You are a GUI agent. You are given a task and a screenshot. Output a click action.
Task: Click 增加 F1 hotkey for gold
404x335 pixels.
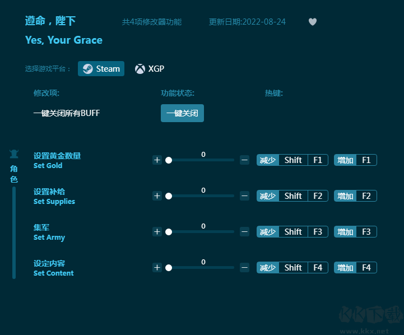click(355, 160)
